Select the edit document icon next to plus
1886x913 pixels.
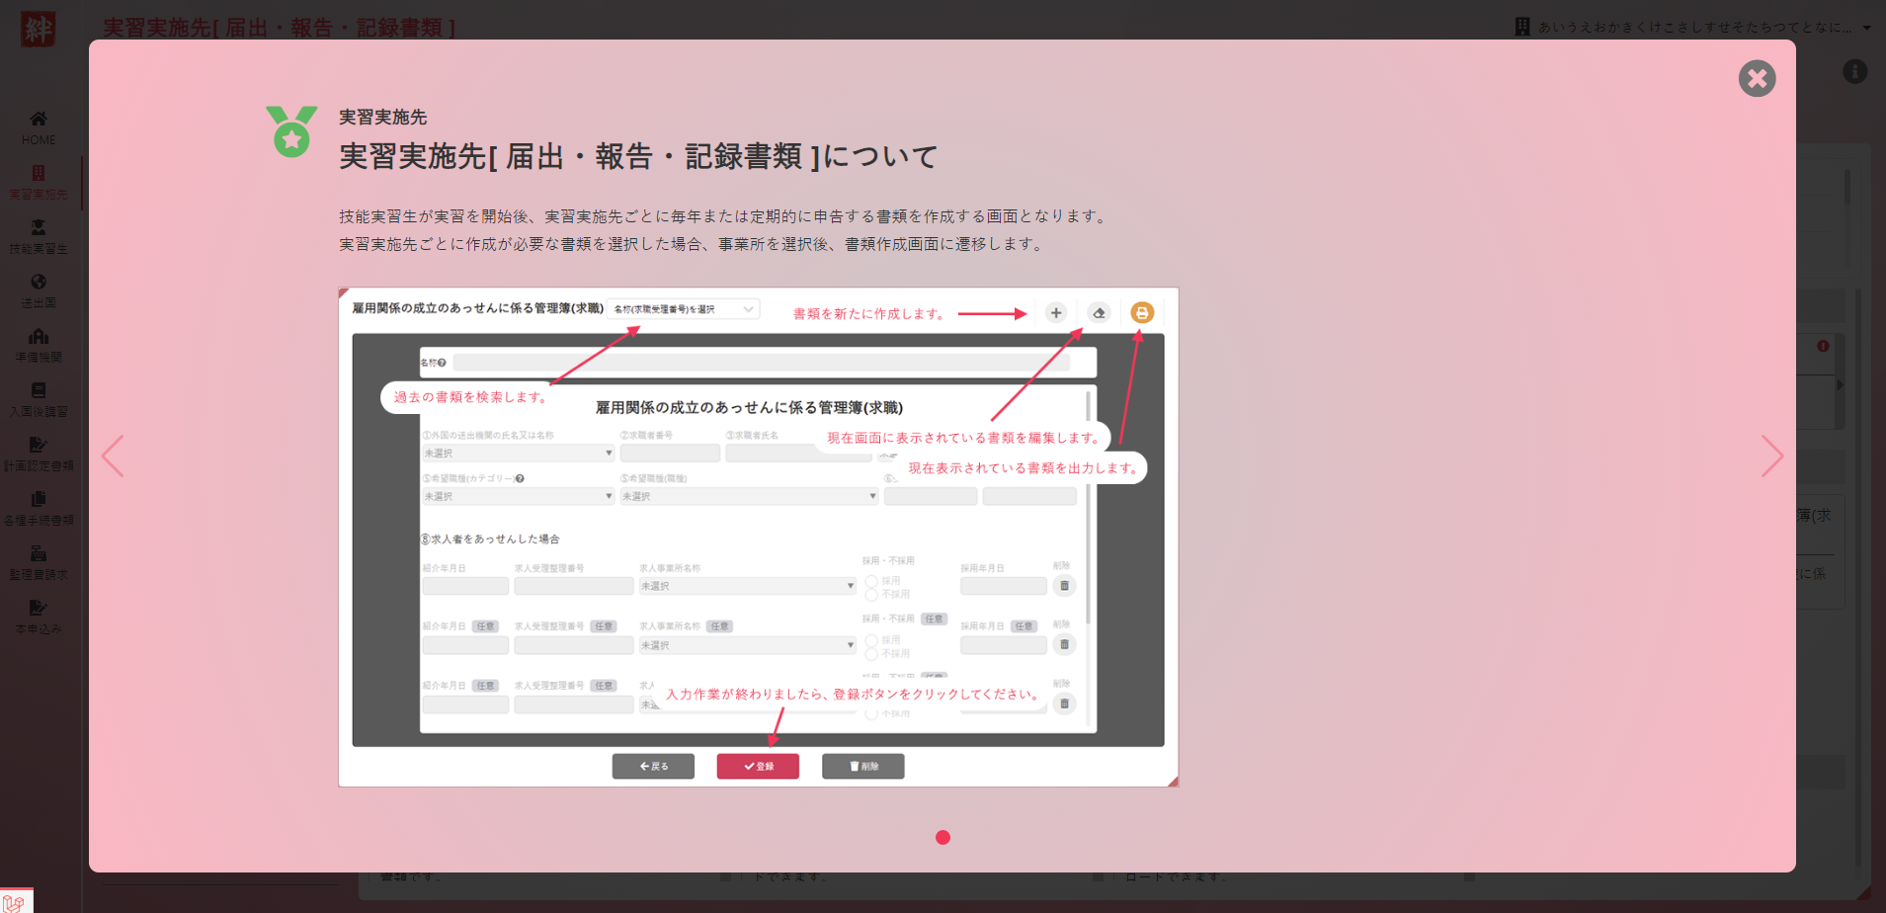(x=1099, y=312)
